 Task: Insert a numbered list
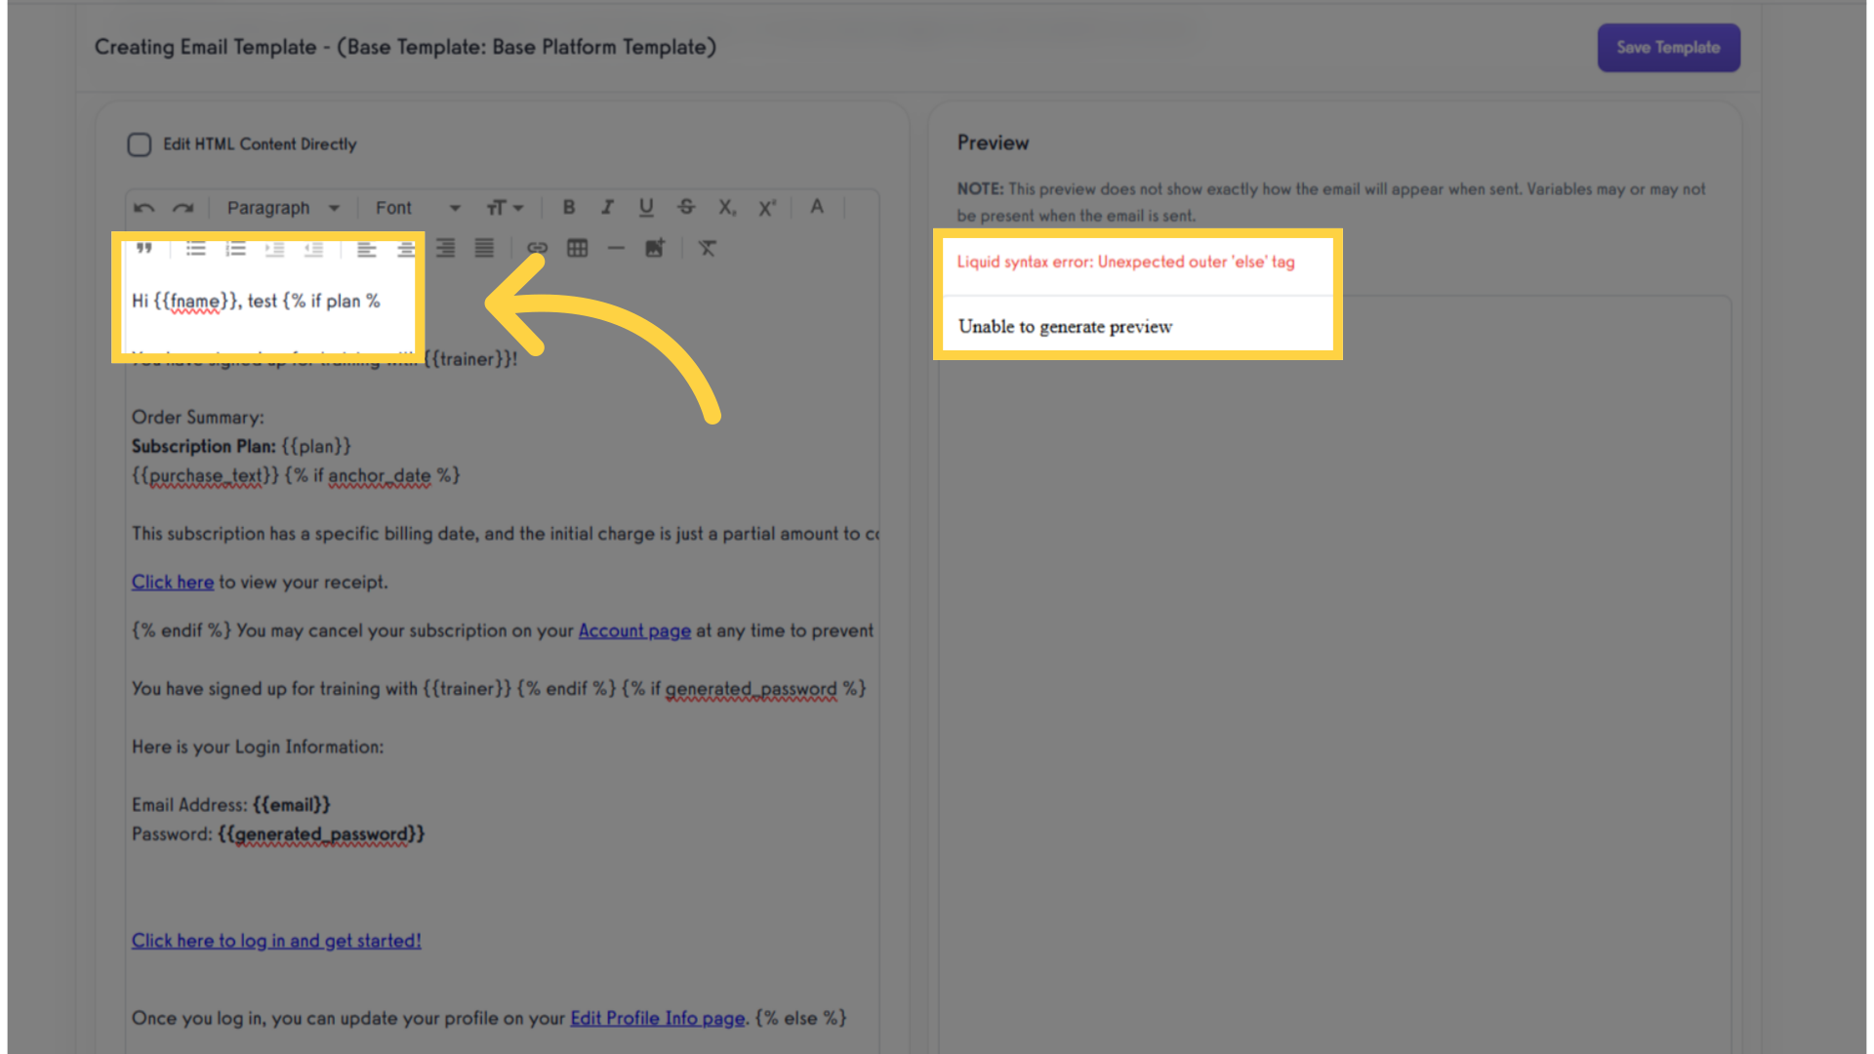(x=235, y=249)
